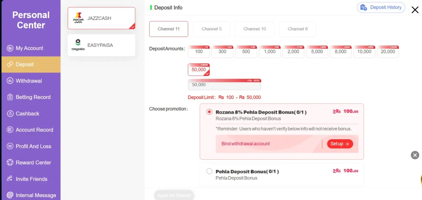Pick EASYPAISA as payment method
422x200 pixels.
101,45
